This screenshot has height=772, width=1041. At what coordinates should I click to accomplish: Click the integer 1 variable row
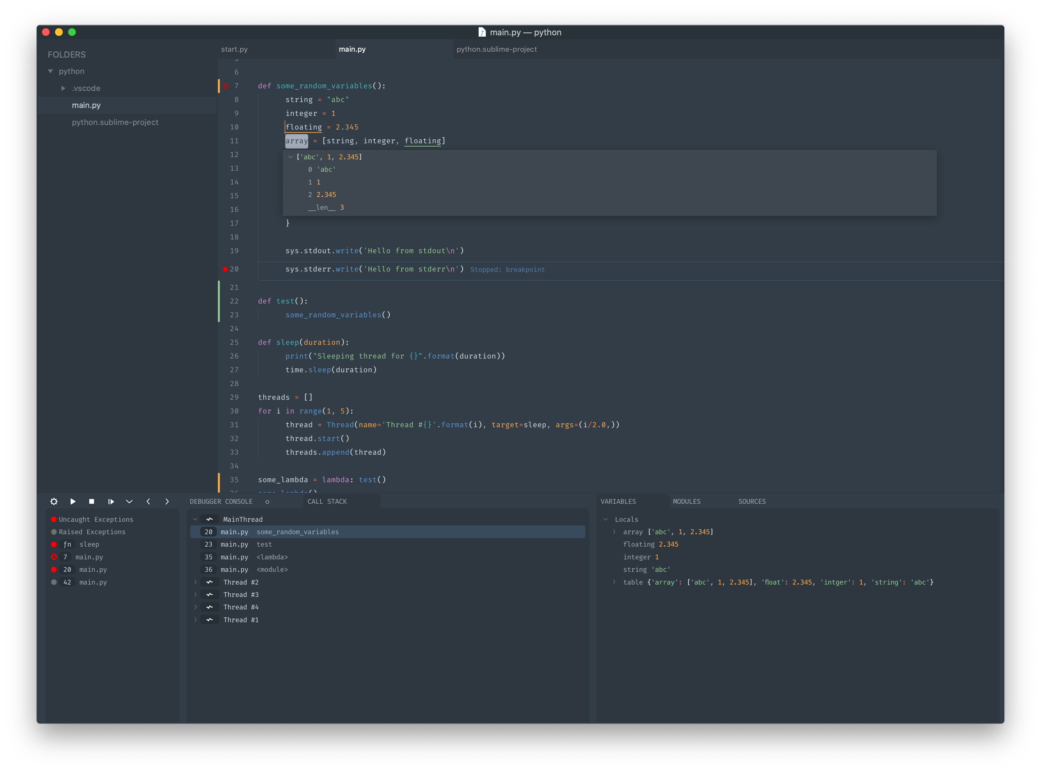pyautogui.click(x=641, y=557)
